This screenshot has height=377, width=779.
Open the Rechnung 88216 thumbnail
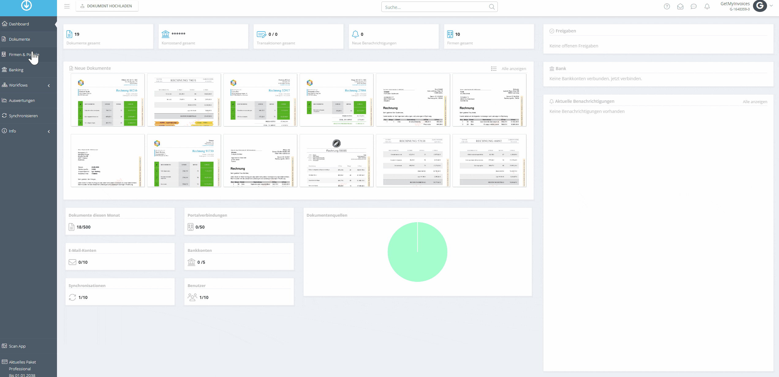coord(108,100)
